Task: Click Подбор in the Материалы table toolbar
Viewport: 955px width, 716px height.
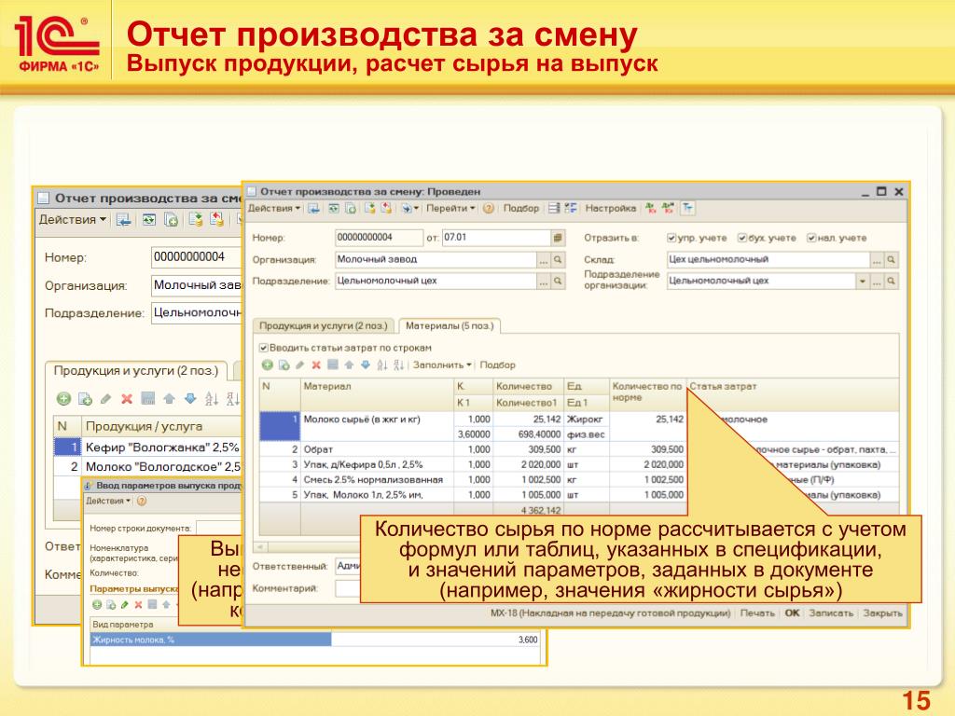Action: click(497, 365)
